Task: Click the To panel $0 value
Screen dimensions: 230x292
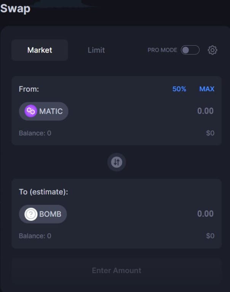Action: 210,236
